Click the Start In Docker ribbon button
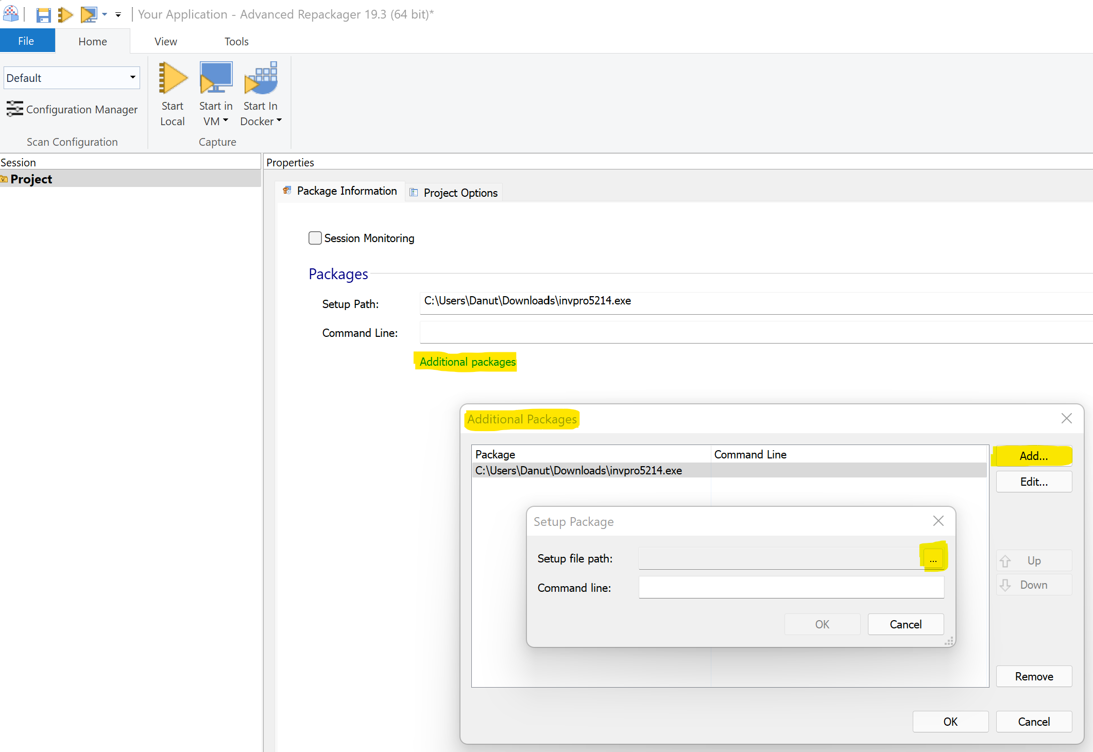1093x752 pixels. pyautogui.click(x=261, y=93)
